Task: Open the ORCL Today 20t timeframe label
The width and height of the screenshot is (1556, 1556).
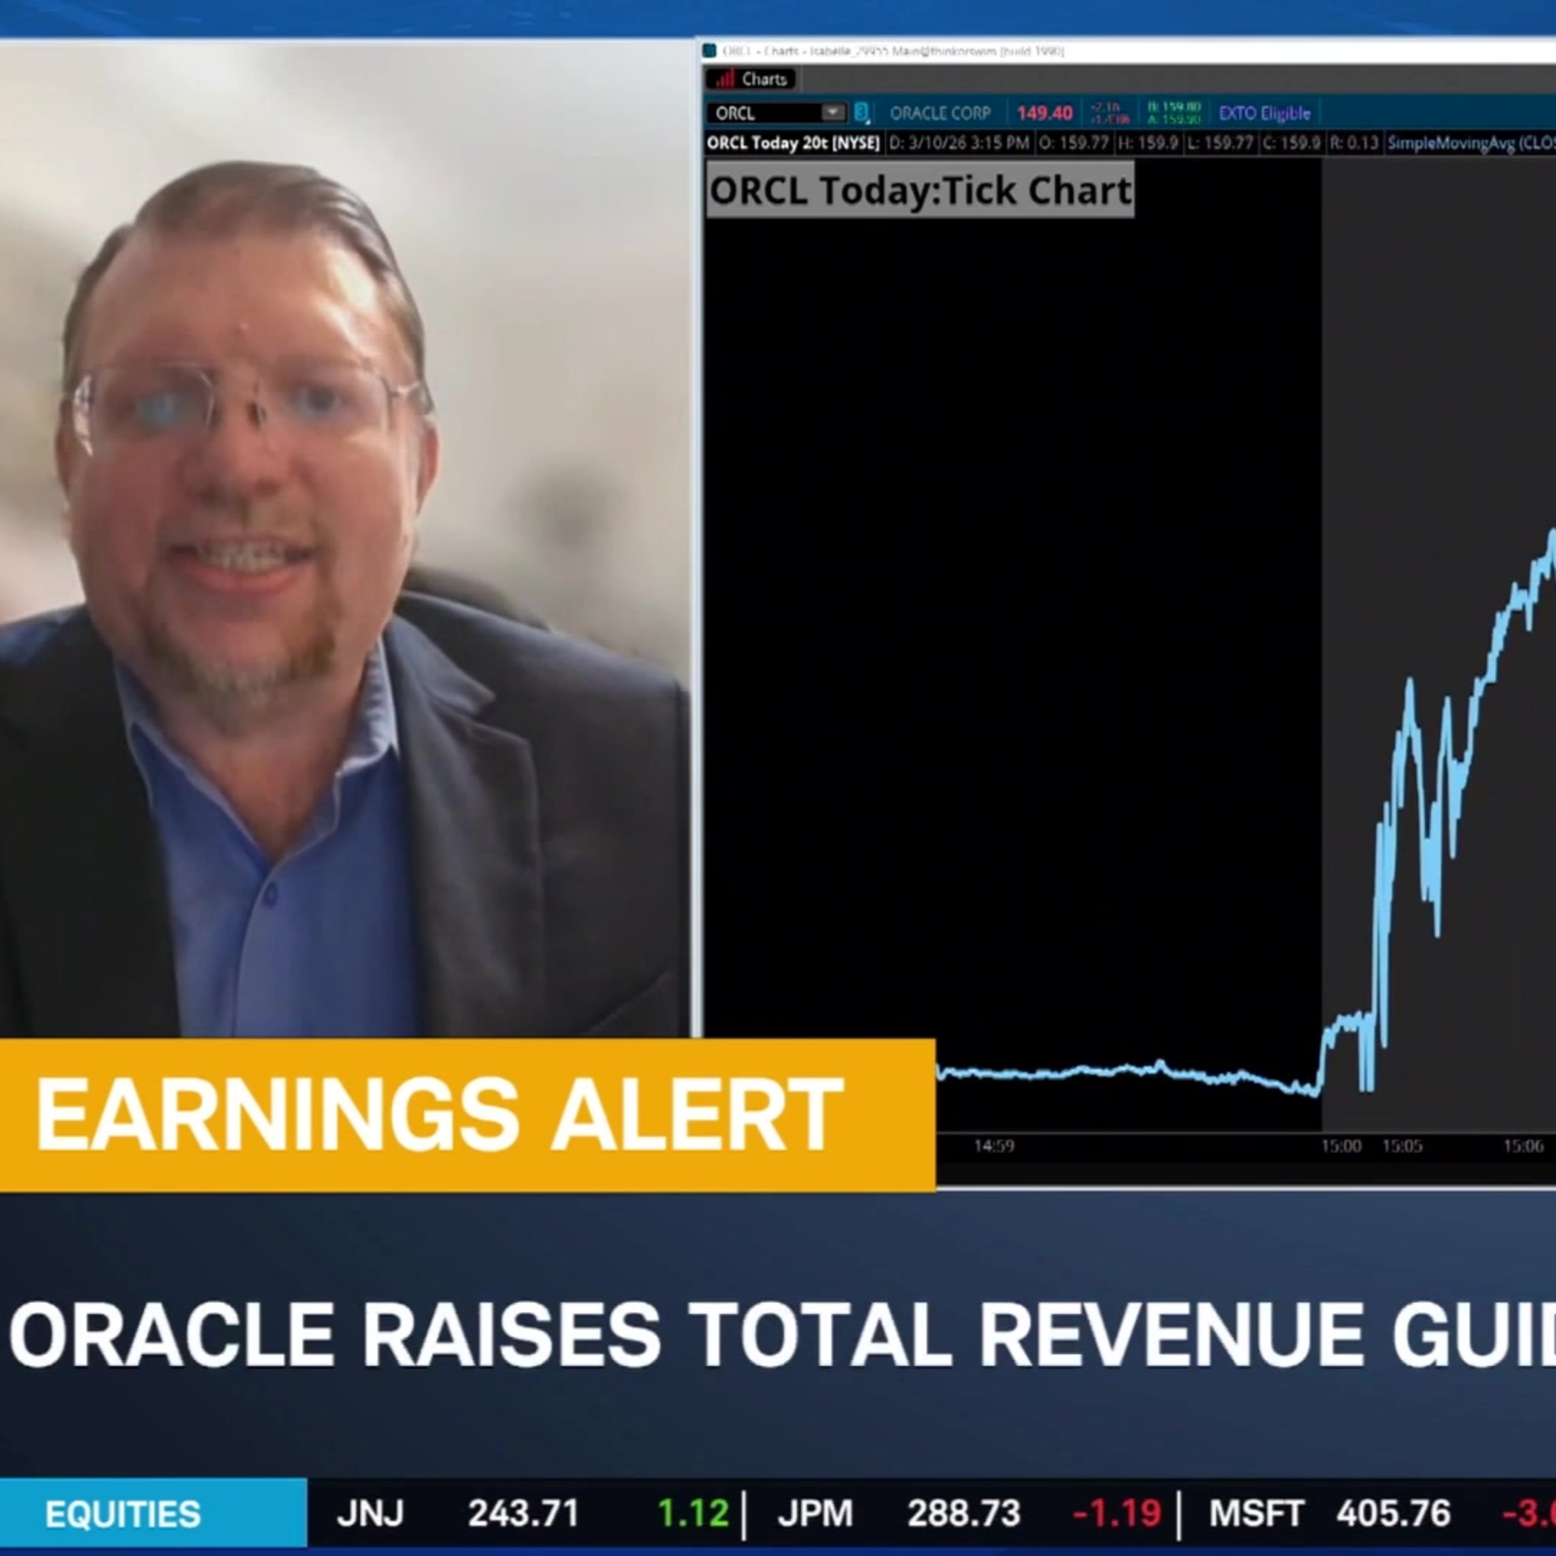Action: point(793,143)
